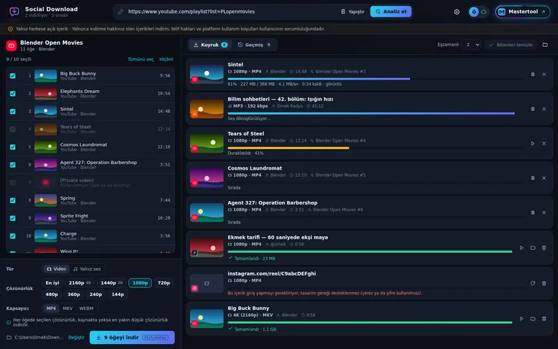Switch to the Kuyruk queue tab
Image resolution: width=558 pixels, height=349 pixels.
point(211,45)
